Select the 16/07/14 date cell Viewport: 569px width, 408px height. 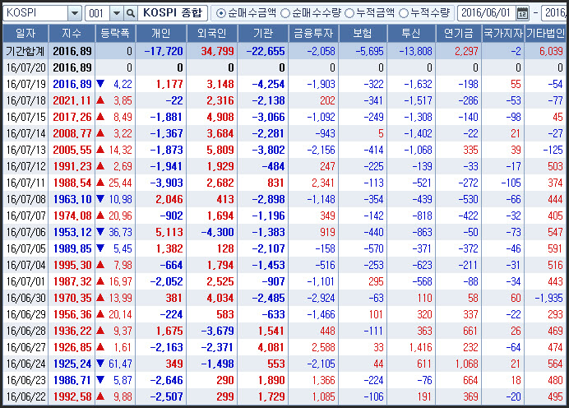coord(25,133)
